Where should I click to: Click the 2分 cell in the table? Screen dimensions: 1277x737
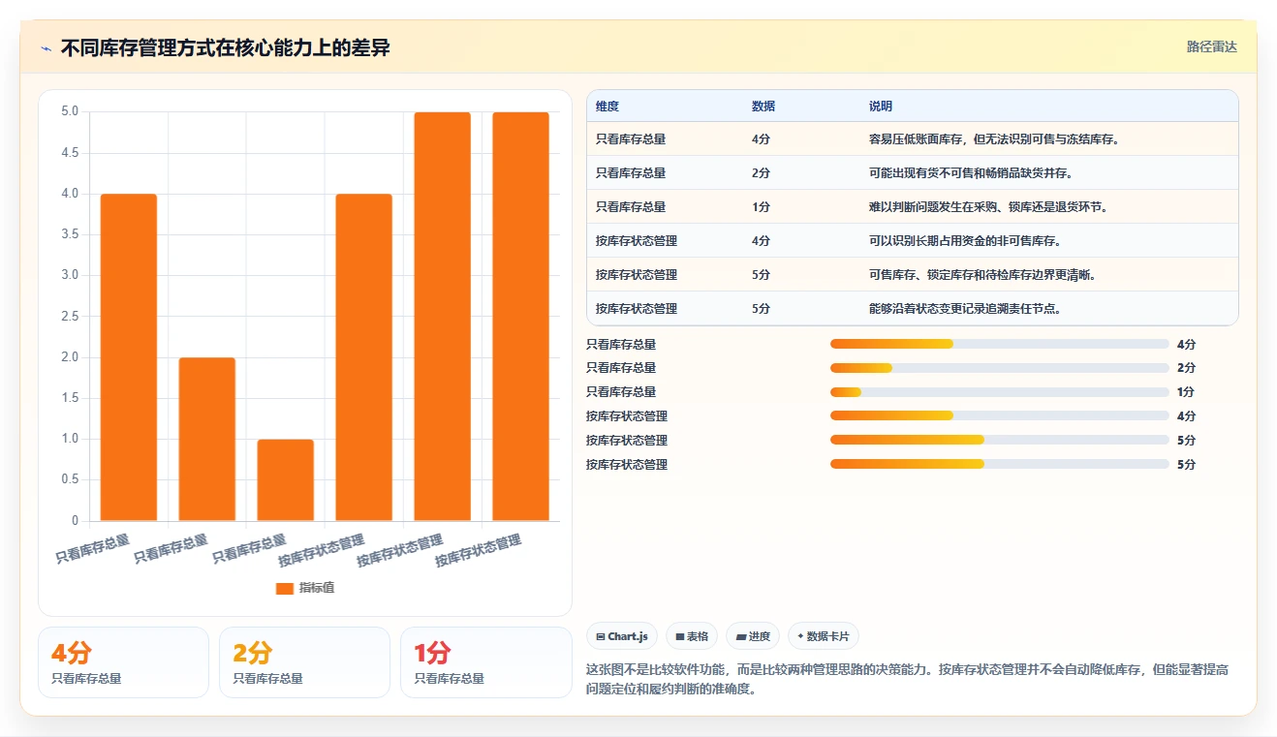pos(761,173)
